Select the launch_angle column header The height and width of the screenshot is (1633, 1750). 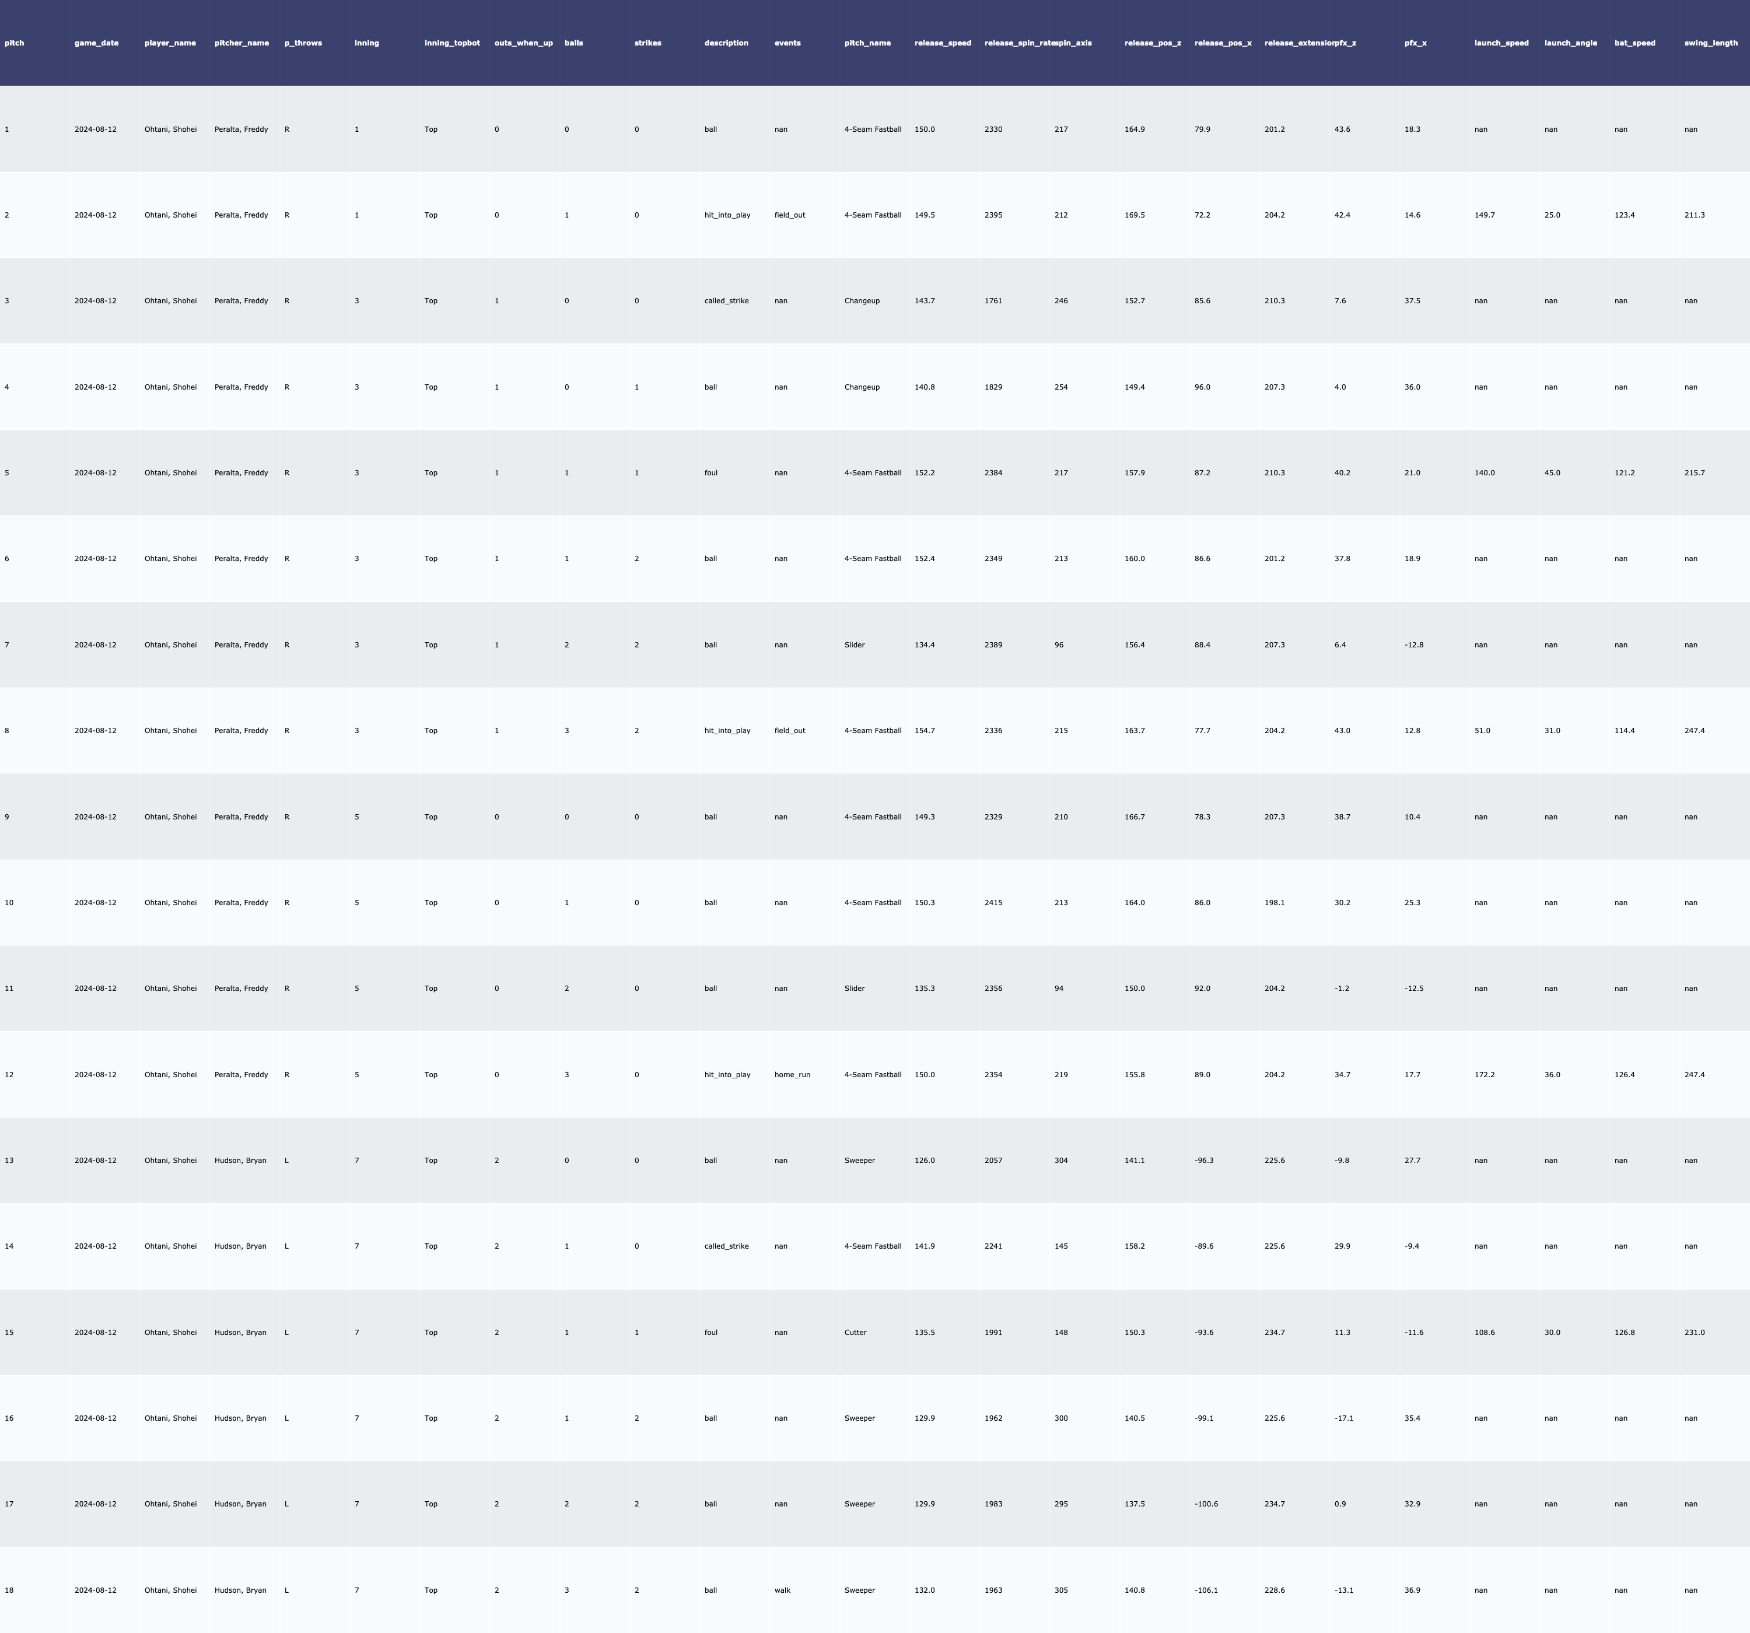point(1570,43)
